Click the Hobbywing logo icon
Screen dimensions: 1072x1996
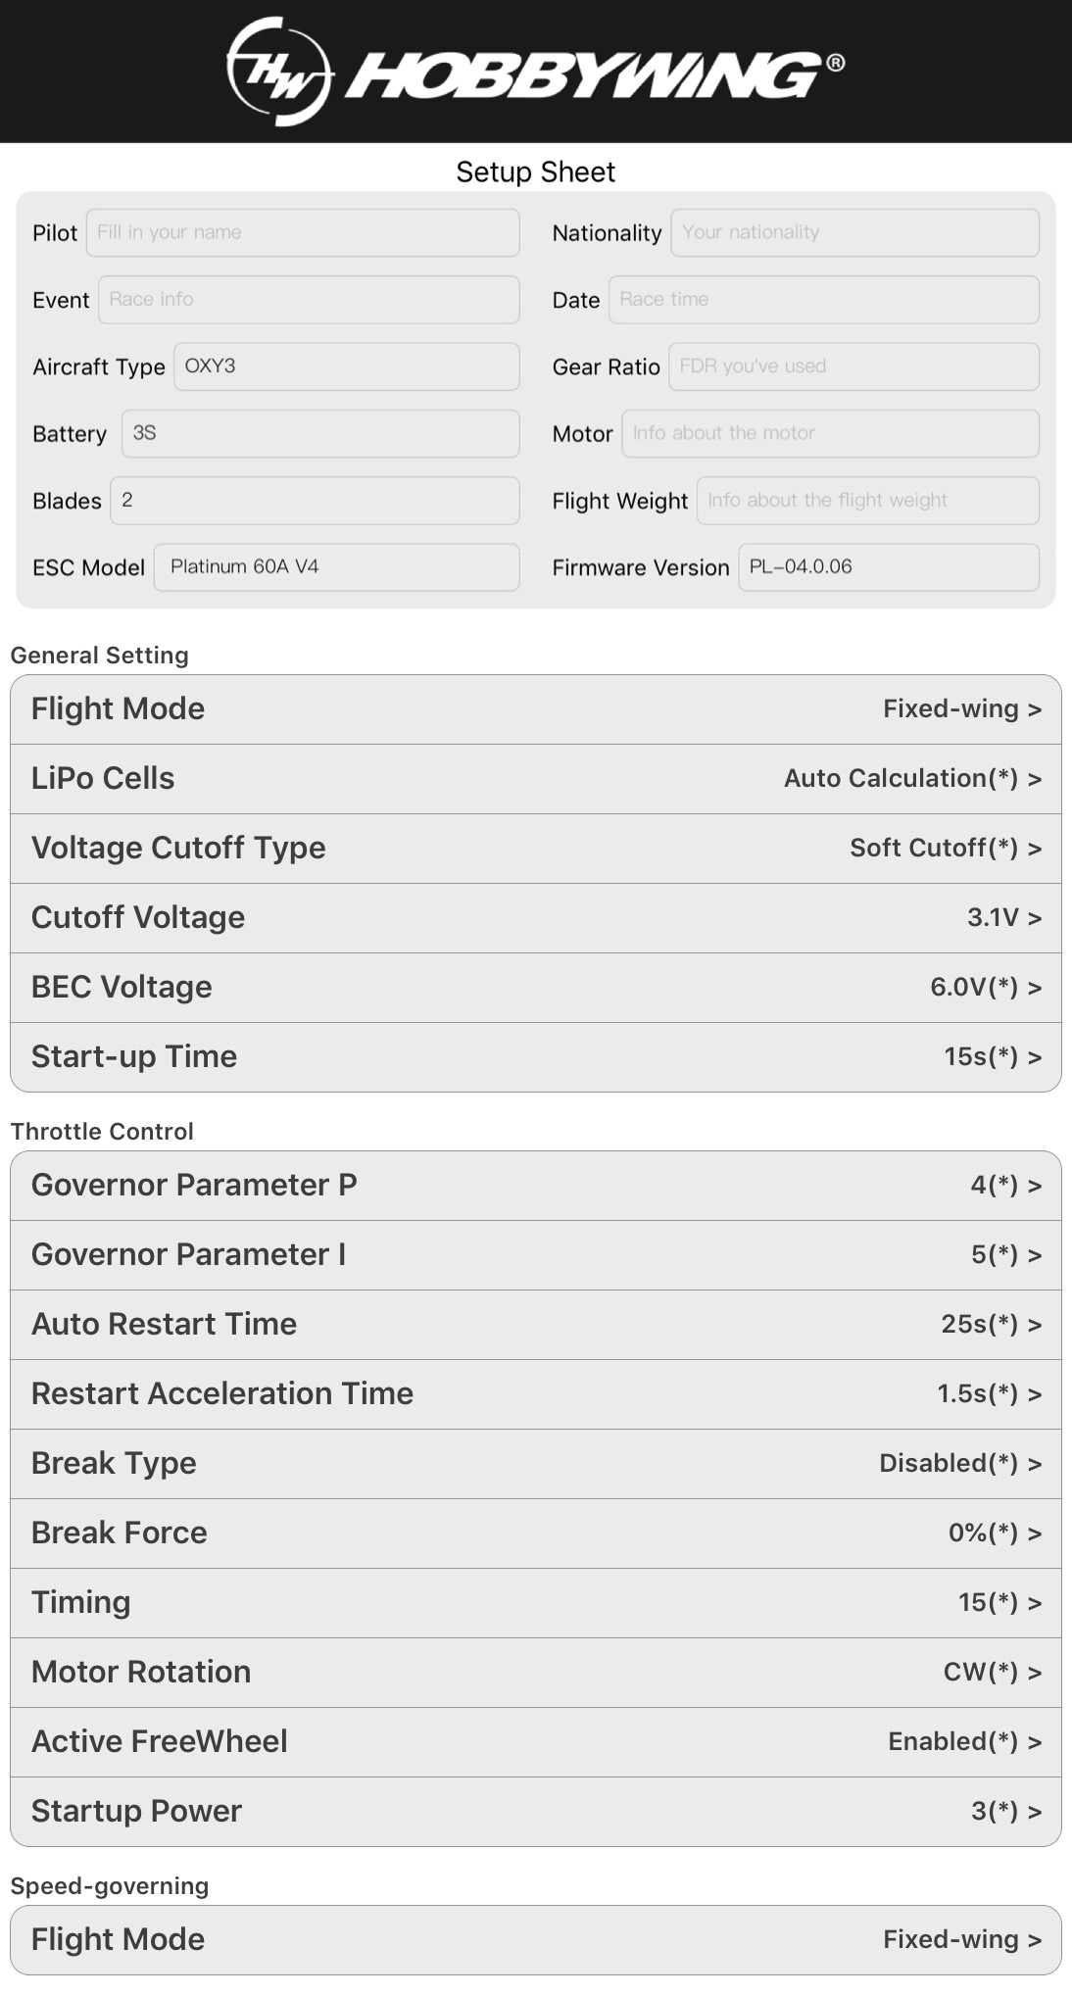pos(278,72)
